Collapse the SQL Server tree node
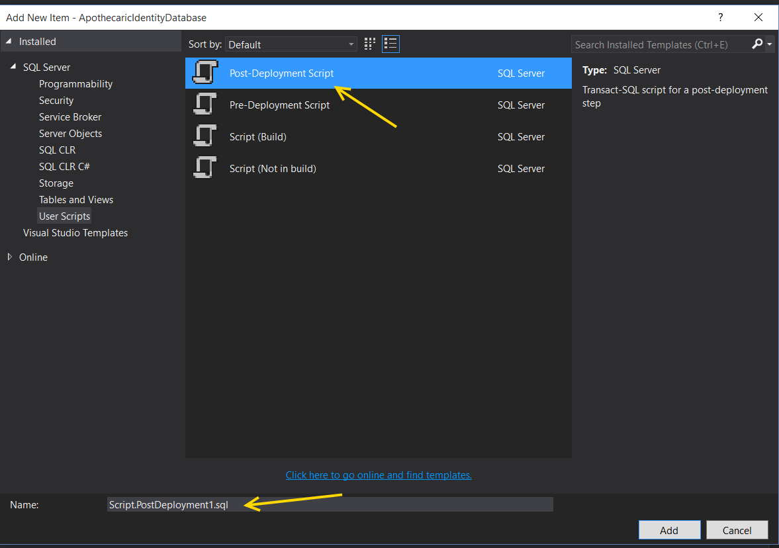The width and height of the screenshot is (779, 548). (13, 68)
